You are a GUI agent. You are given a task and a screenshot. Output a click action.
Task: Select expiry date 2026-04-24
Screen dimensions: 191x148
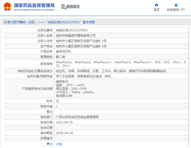(64, 133)
